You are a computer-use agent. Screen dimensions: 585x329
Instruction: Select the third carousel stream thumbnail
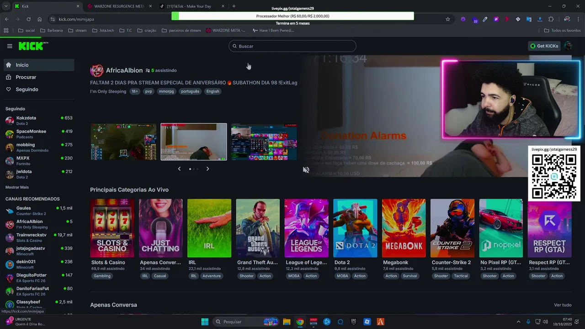coord(264,142)
